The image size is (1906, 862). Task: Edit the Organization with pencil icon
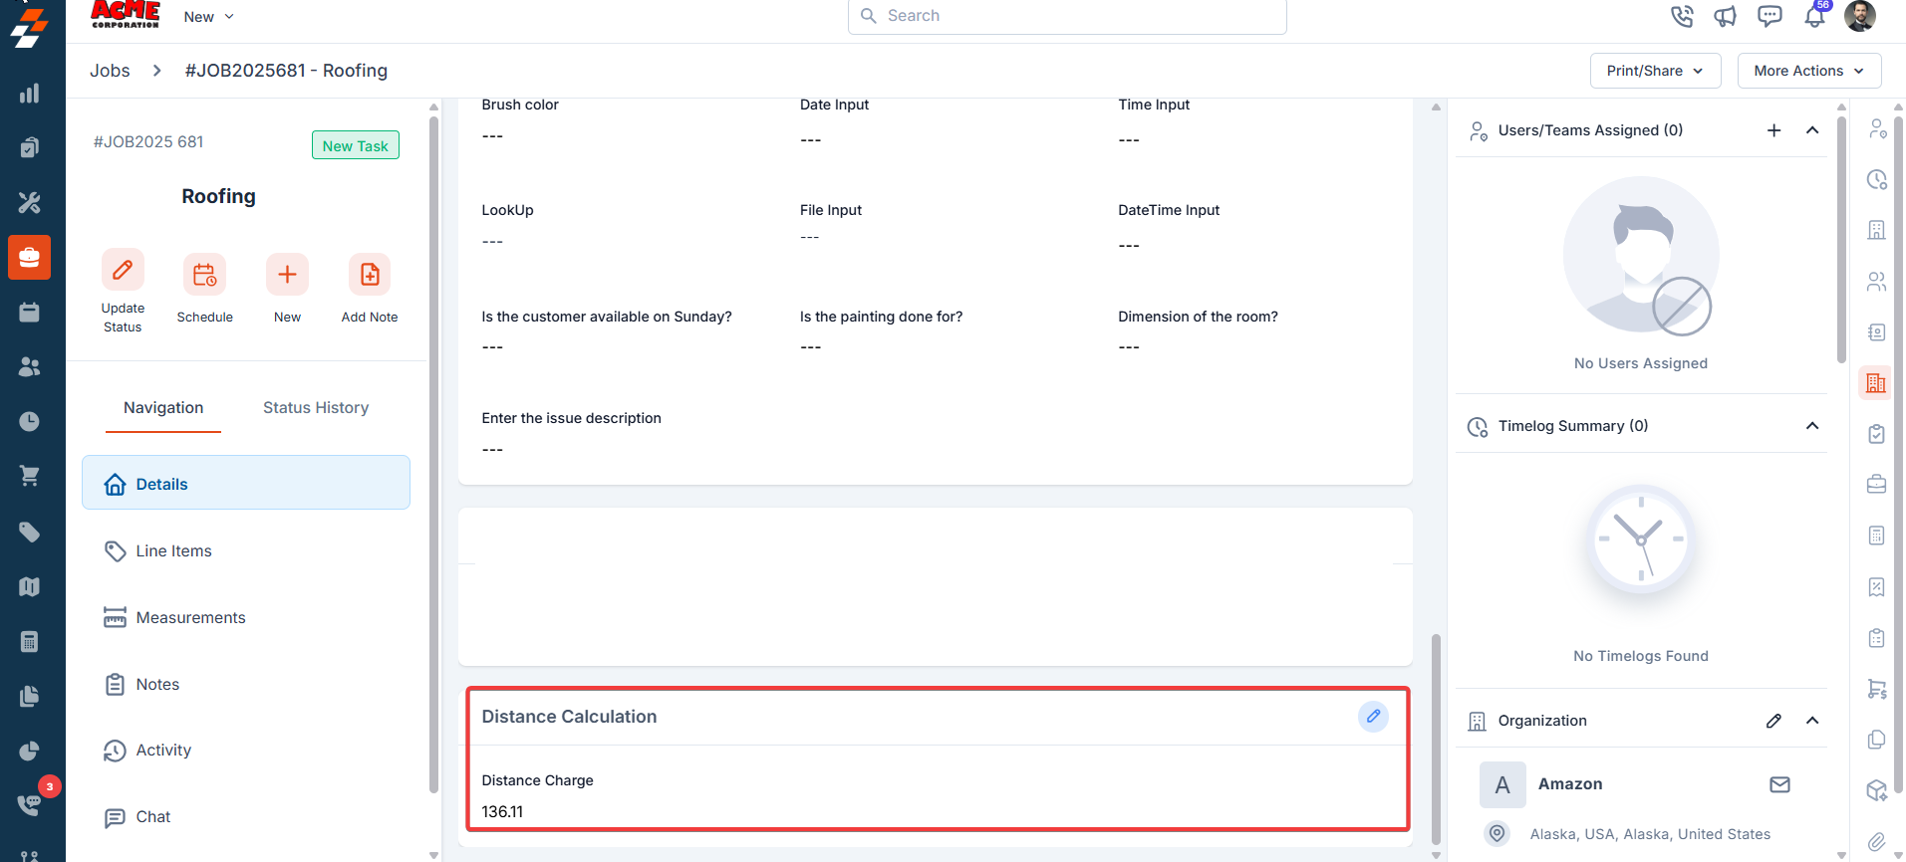pyautogui.click(x=1773, y=721)
